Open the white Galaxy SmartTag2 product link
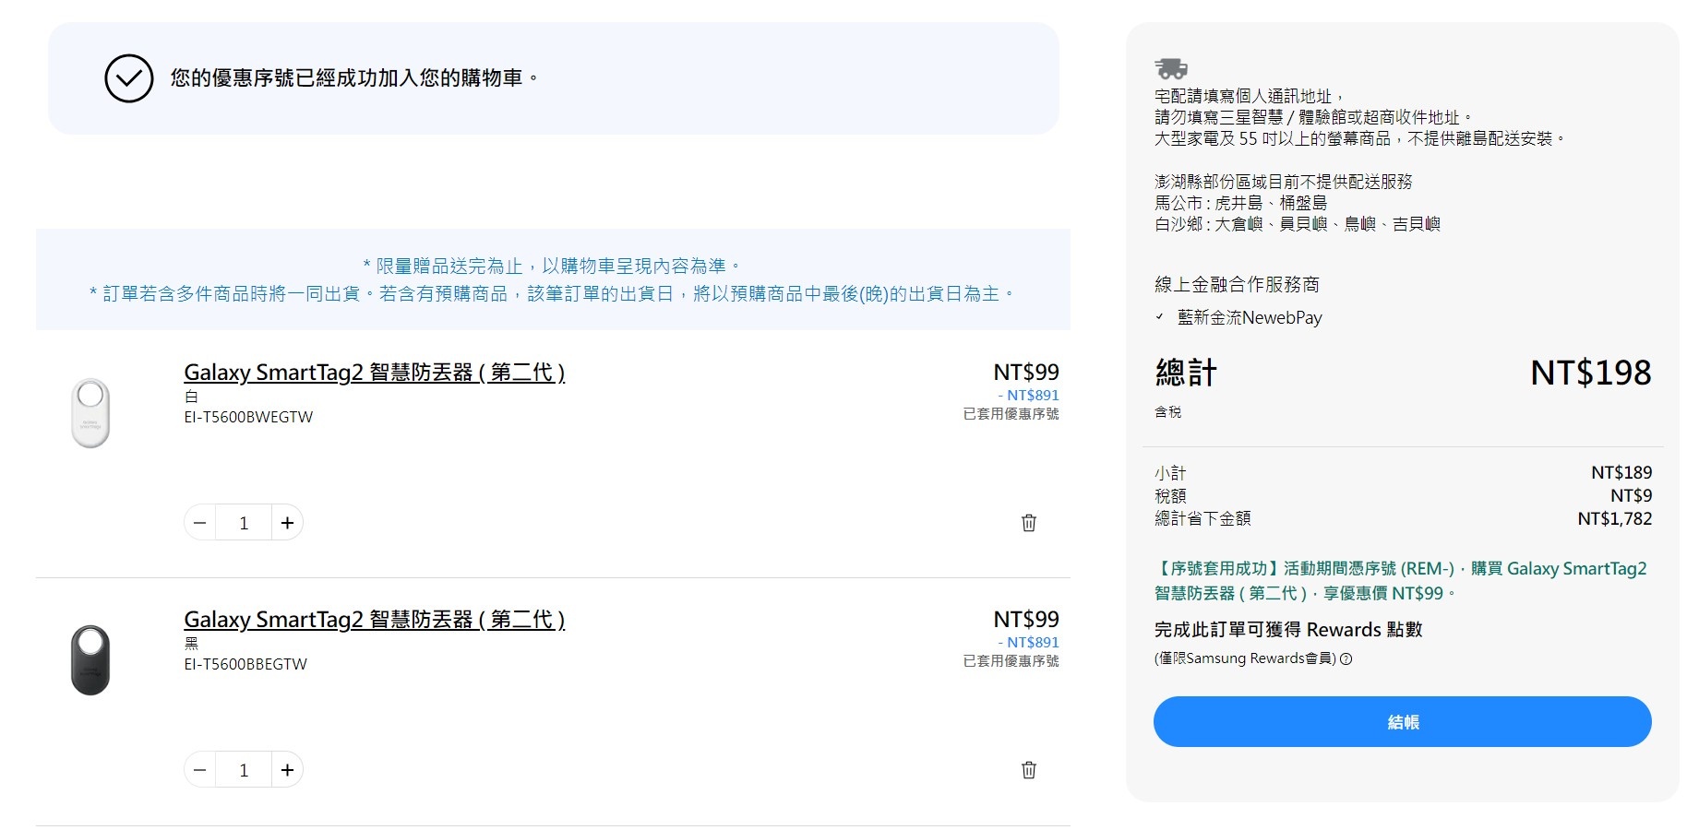1687x830 pixels. click(x=374, y=373)
